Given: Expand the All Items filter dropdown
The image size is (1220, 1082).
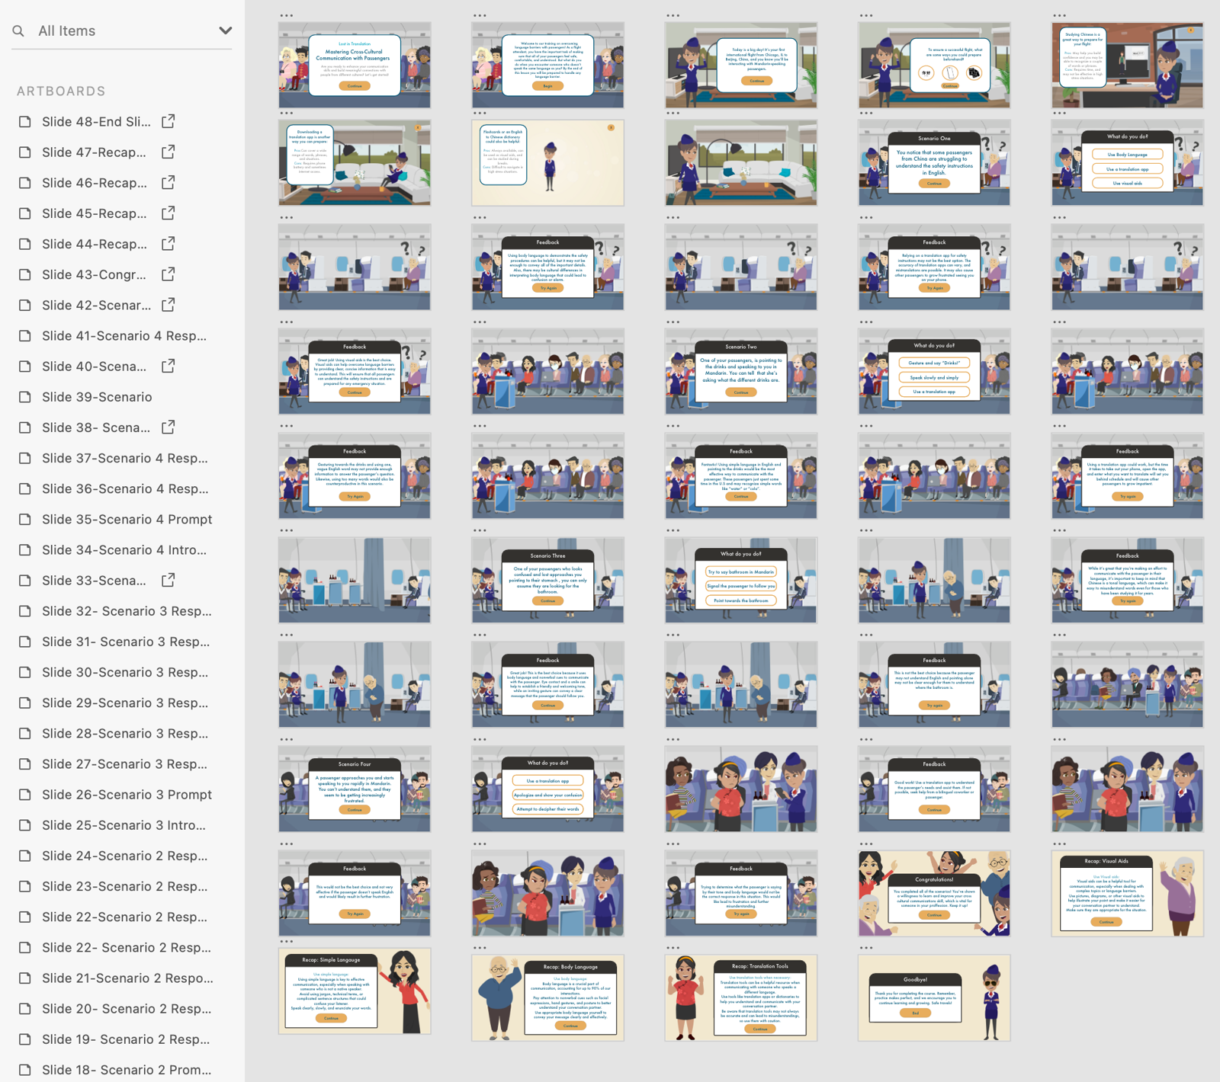Looking at the screenshot, I should click(225, 31).
